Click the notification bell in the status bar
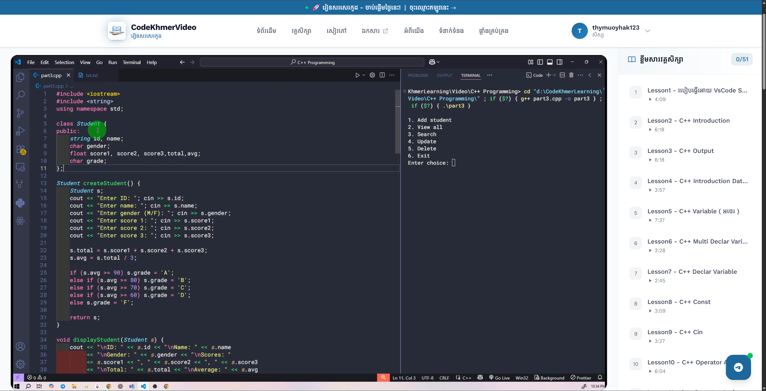 (x=600, y=378)
